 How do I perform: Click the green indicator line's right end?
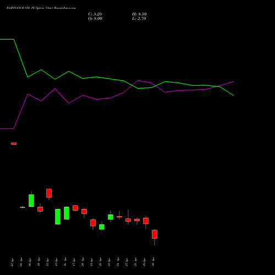(x=233, y=95)
